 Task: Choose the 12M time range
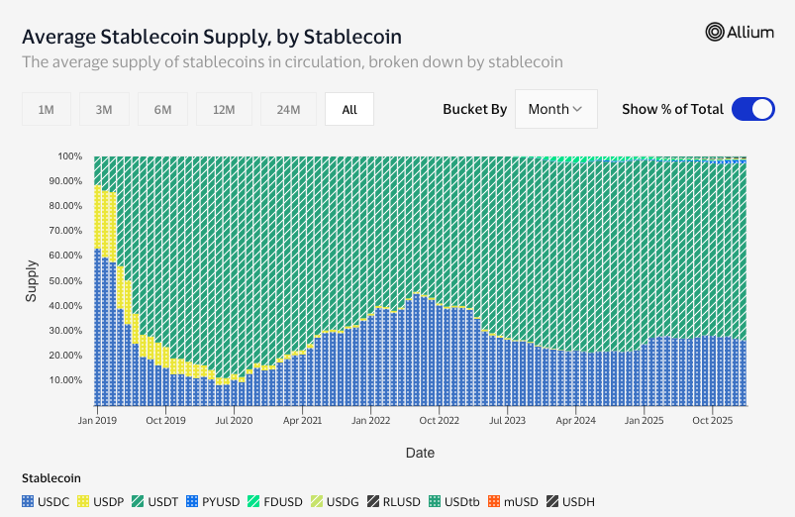[x=223, y=110]
